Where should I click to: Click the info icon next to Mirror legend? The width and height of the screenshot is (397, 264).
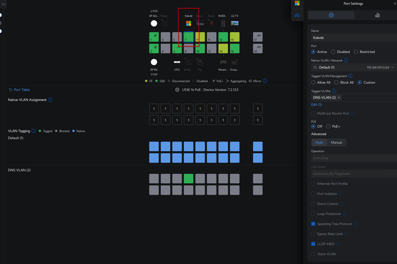click(x=265, y=81)
